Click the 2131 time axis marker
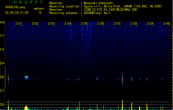 coord(19,24)
